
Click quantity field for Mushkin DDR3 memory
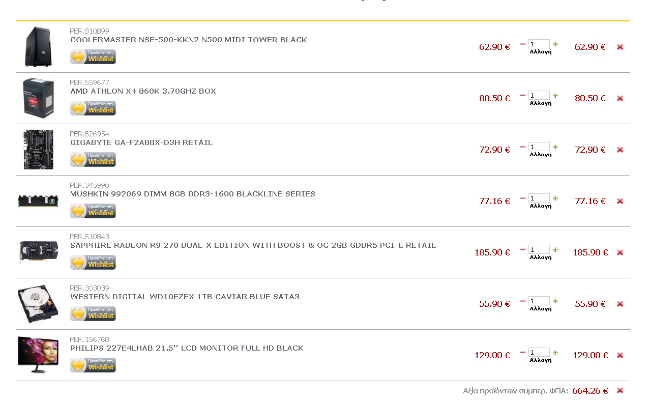pos(539,198)
